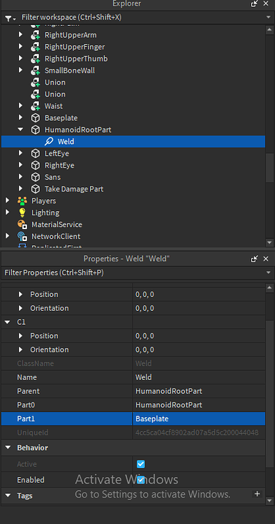Expand the LeftEye tree node
Viewport: 275px width, 524px height.
coord(20,154)
